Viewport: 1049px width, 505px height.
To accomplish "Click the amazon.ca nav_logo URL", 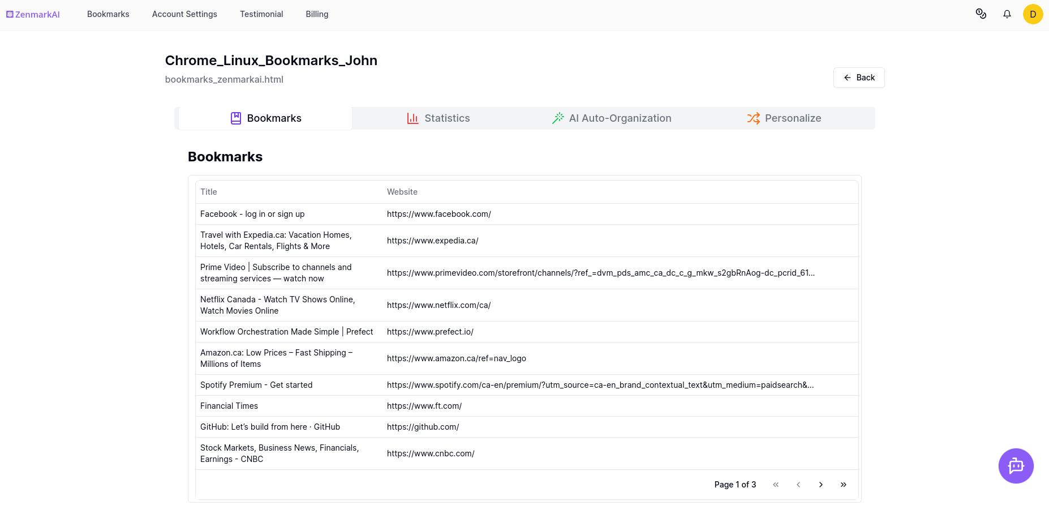I will (457, 358).
